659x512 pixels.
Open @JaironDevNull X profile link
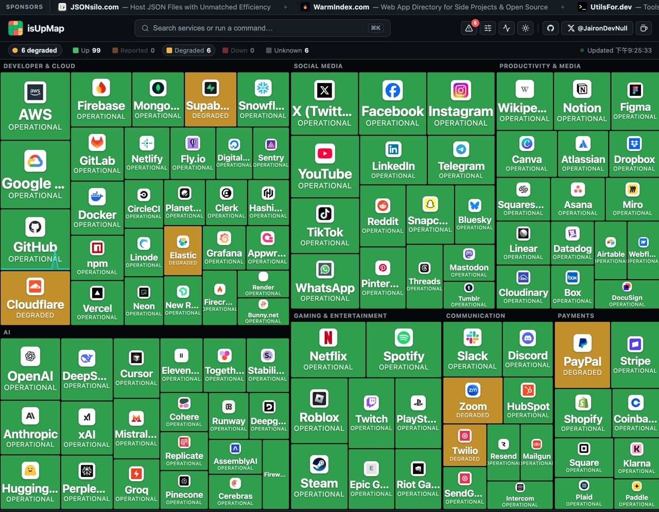click(x=597, y=28)
